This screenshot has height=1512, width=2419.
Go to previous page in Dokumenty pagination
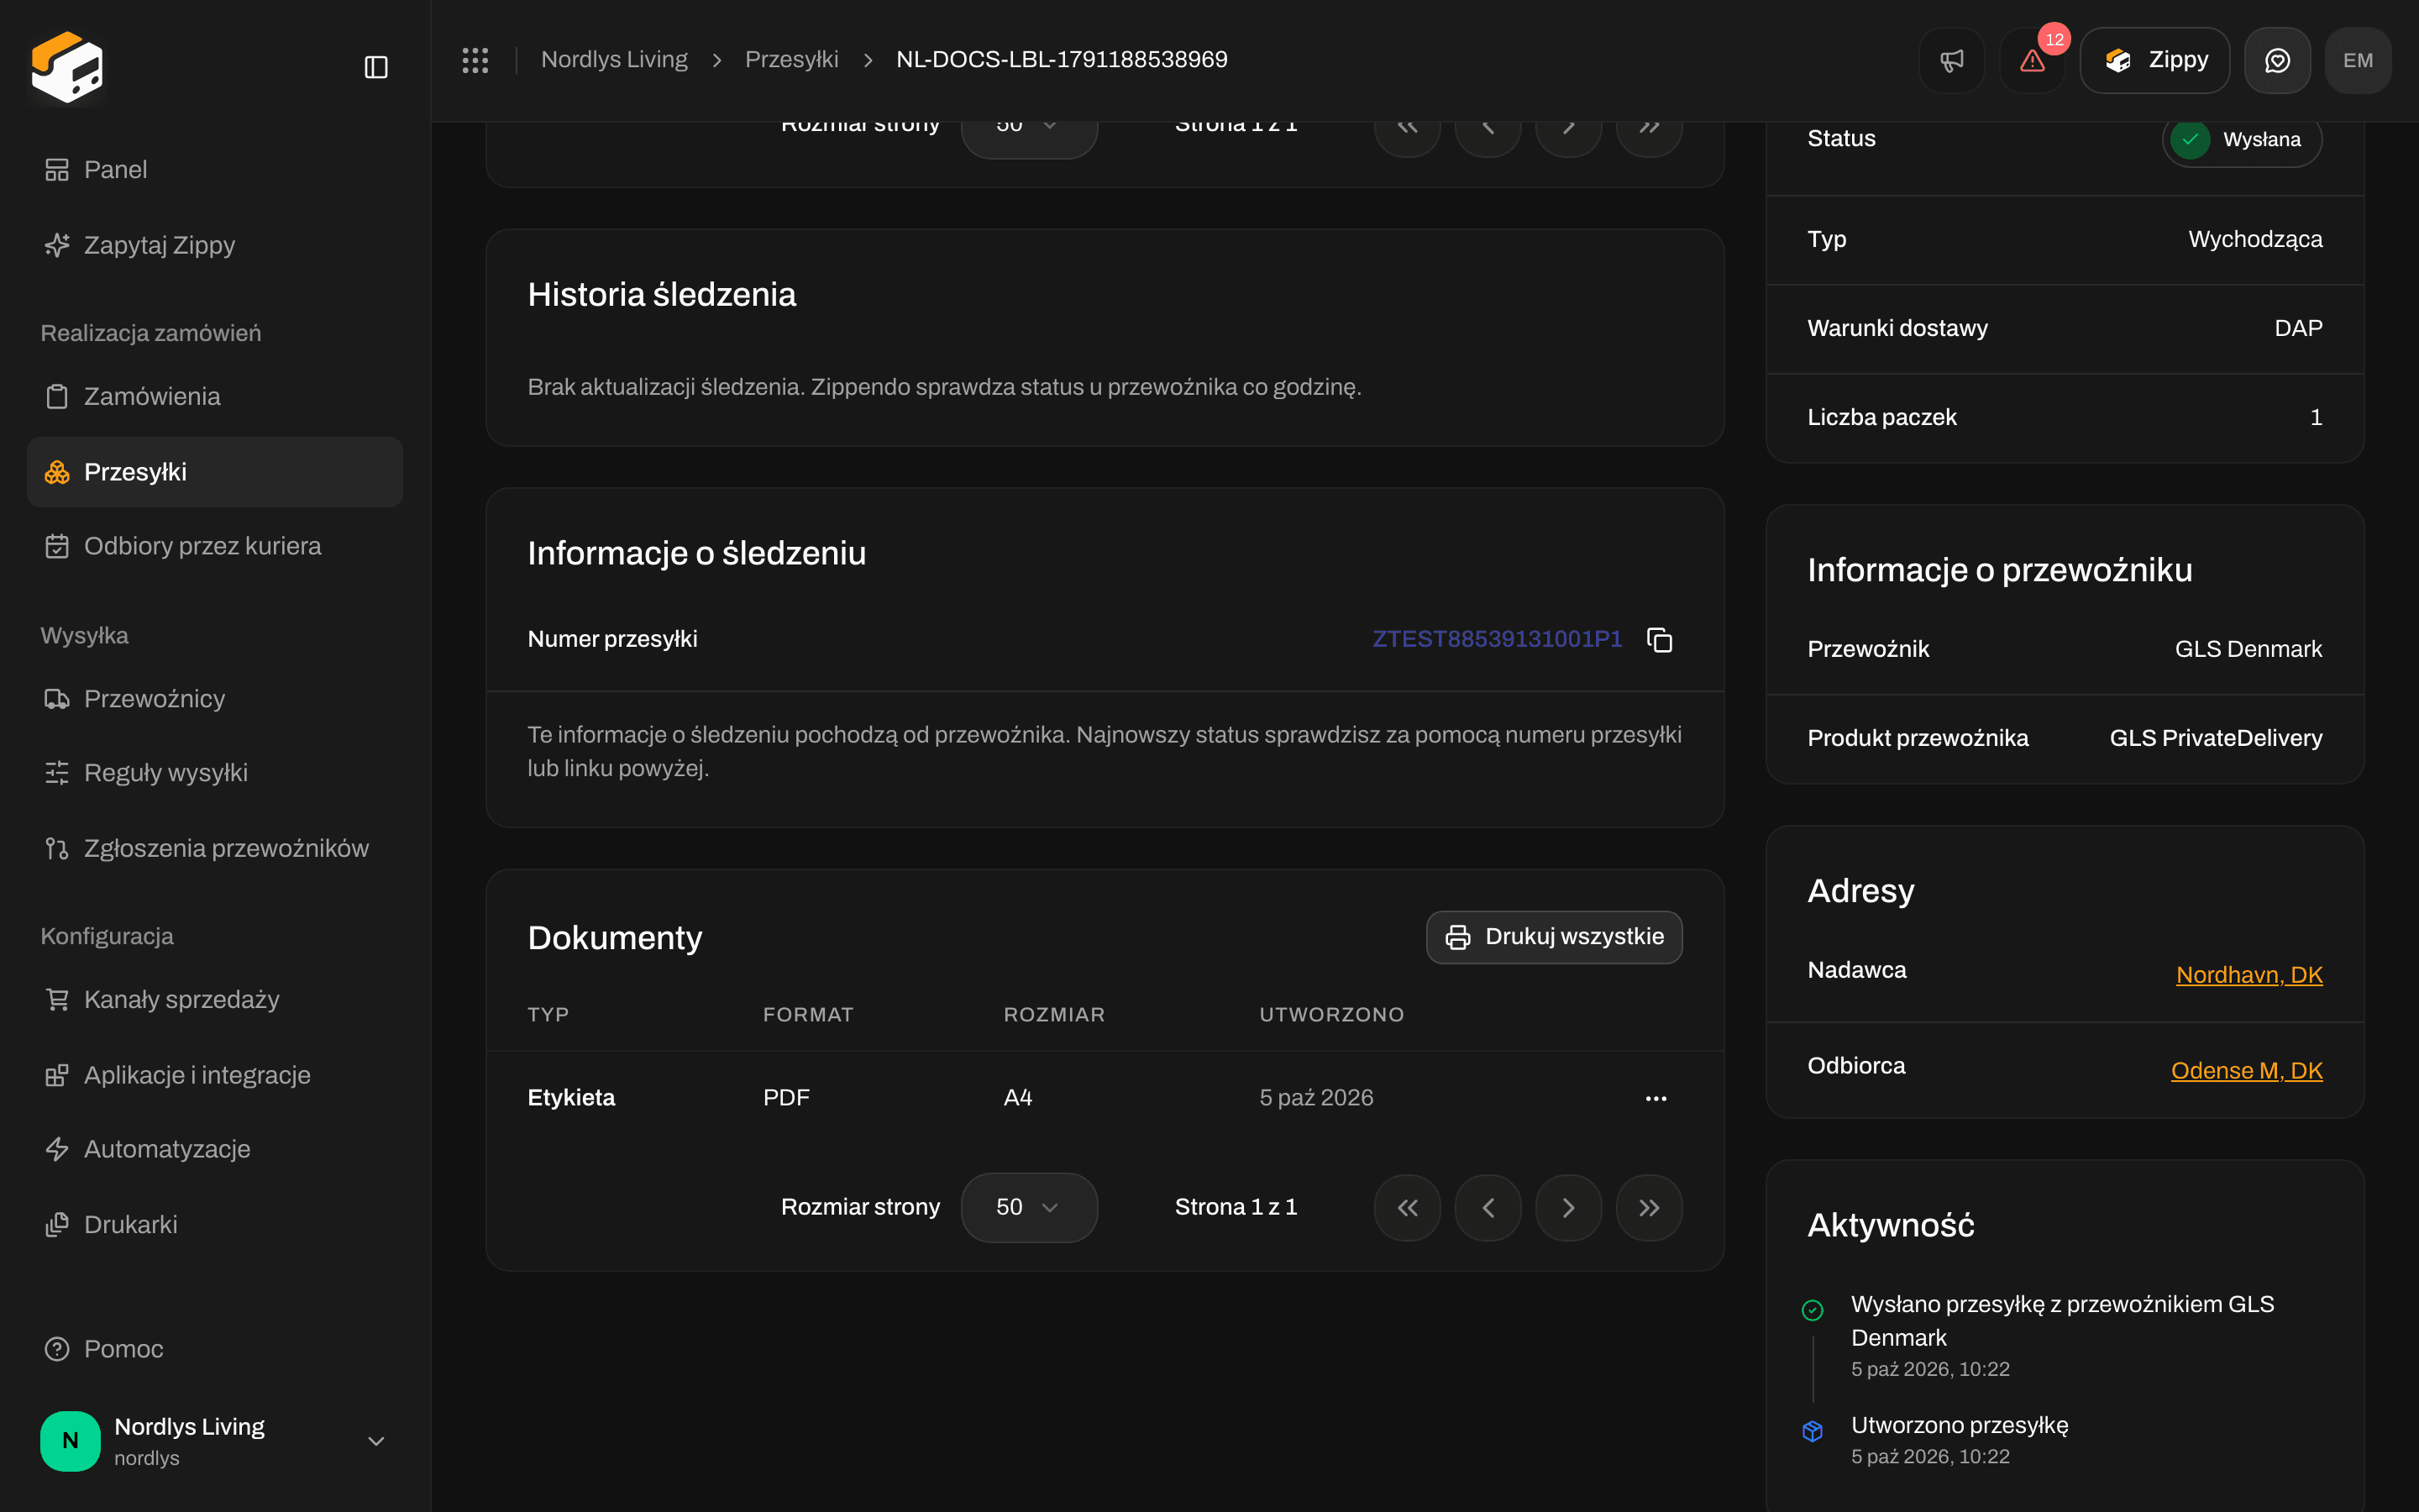coord(1488,1208)
